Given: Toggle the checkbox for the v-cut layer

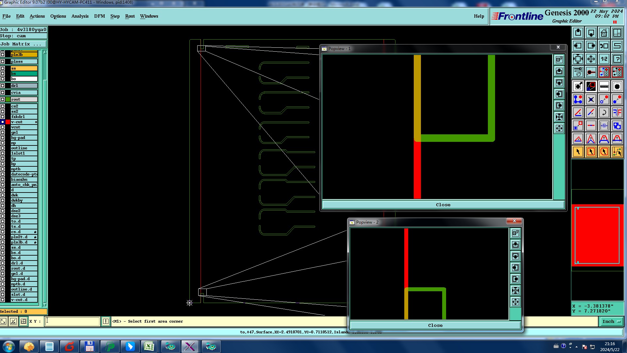Looking at the screenshot, I should (x=3, y=122).
